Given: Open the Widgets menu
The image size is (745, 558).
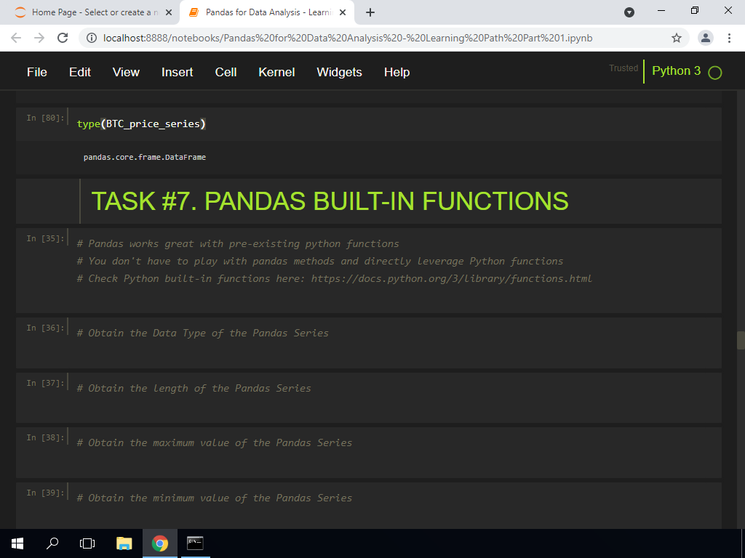Looking at the screenshot, I should (339, 72).
